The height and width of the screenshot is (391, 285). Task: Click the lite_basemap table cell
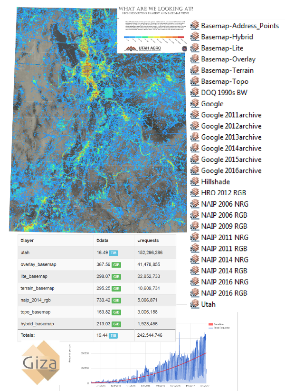(x=56, y=276)
